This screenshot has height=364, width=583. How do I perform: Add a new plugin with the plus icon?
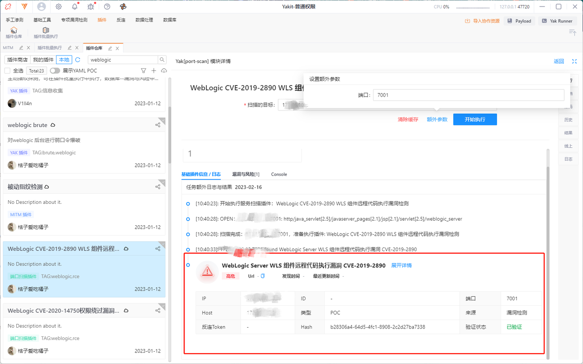click(x=154, y=71)
